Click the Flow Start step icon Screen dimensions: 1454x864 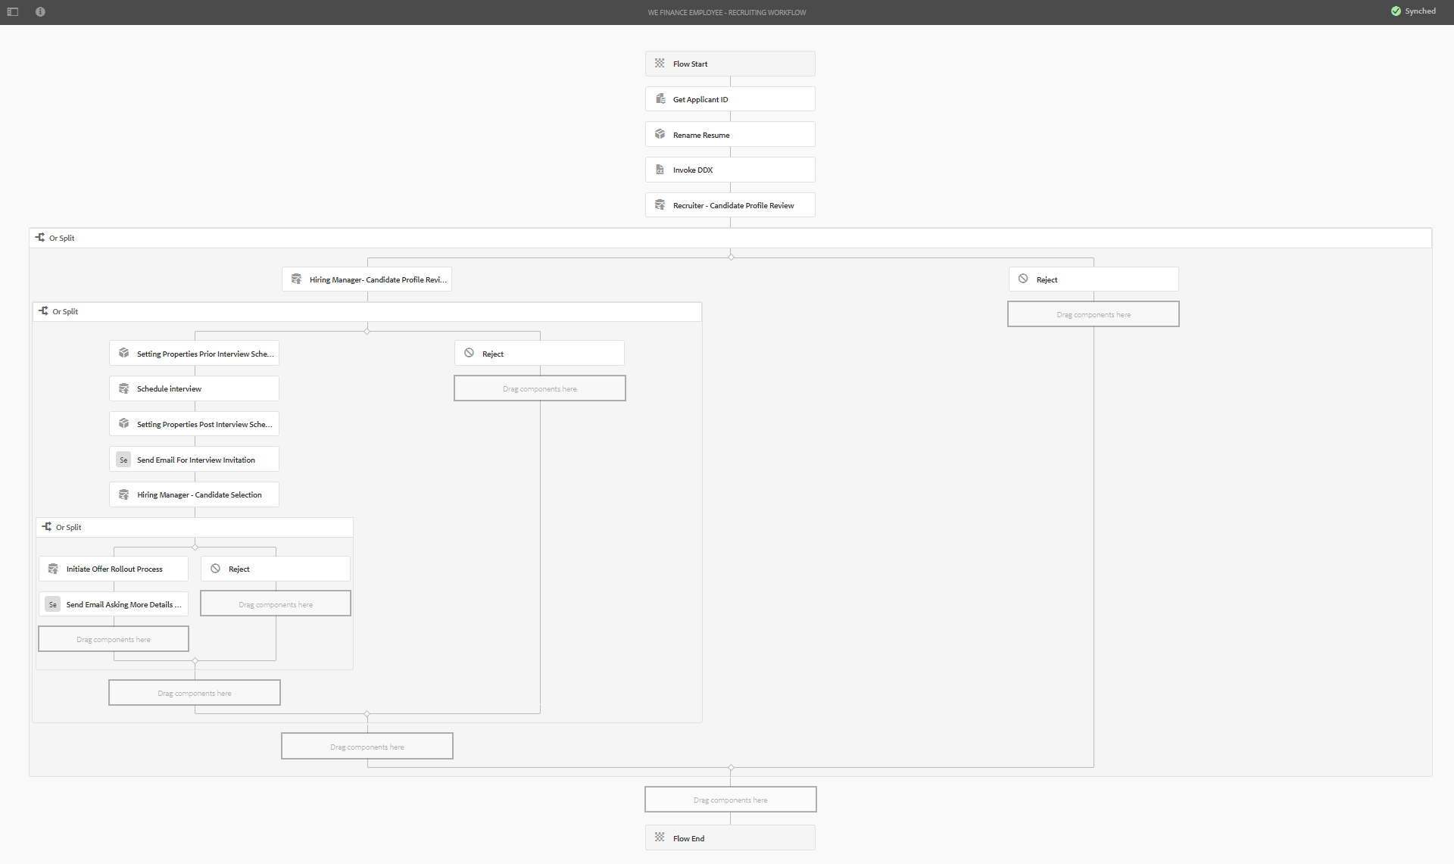click(660, 64)
